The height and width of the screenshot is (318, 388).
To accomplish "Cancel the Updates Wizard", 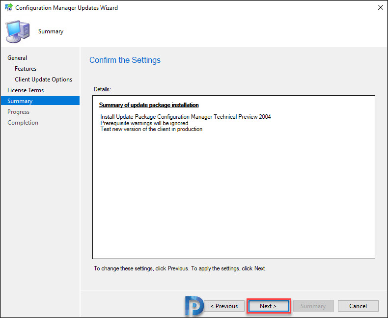I will [x=358, y=306].
